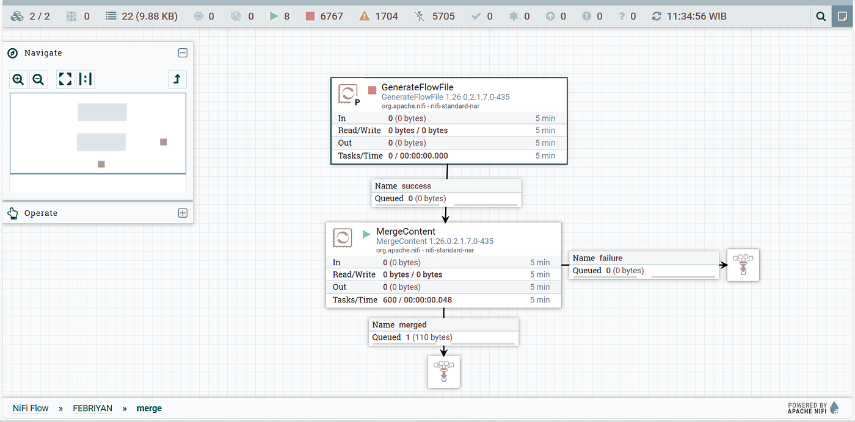Click the sync failure question mark icon
The image size is (855, 422).
(623, 16)
